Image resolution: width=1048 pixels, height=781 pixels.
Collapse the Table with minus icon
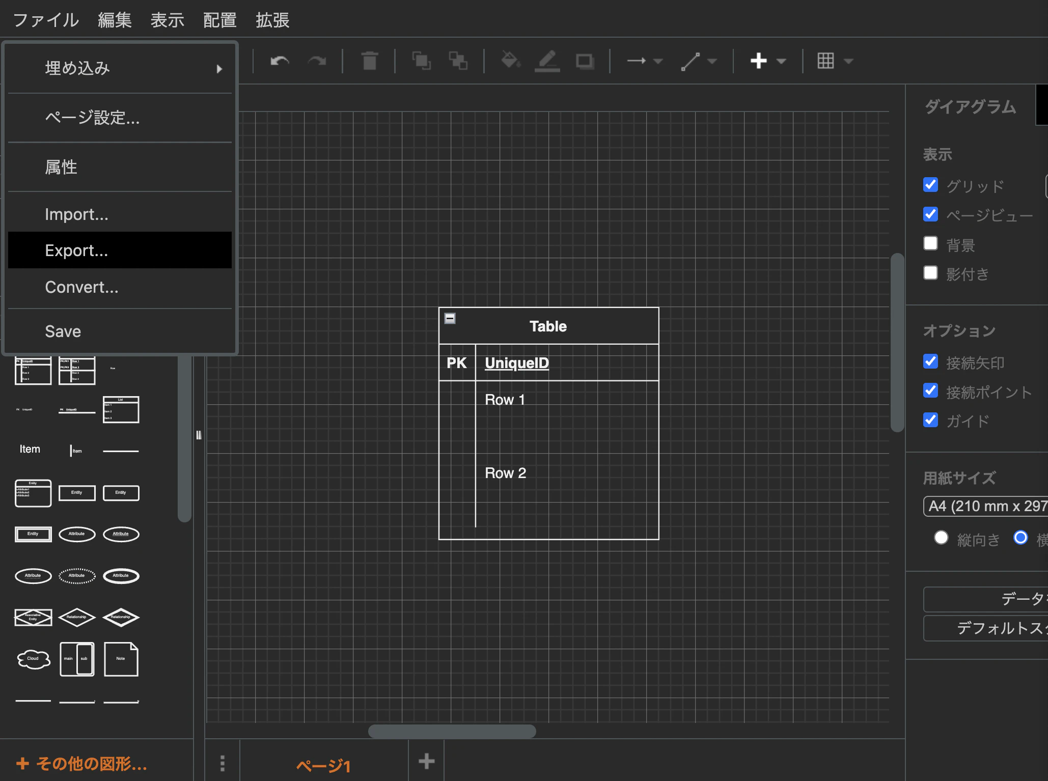click(x=450, y=319)
